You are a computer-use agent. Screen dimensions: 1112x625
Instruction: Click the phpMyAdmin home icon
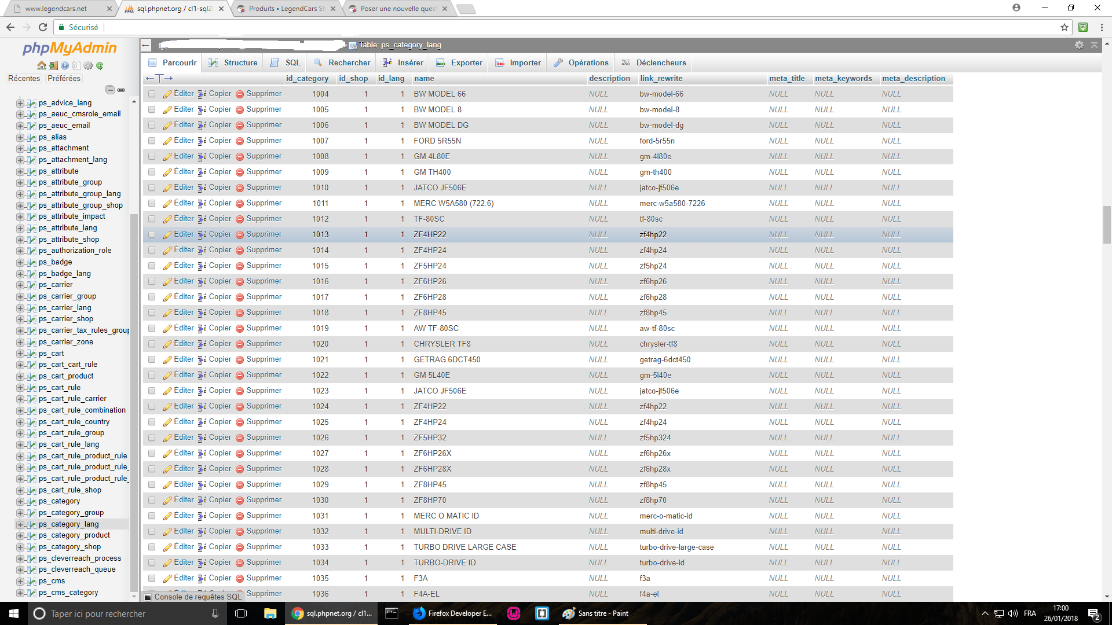coord(41,66)
